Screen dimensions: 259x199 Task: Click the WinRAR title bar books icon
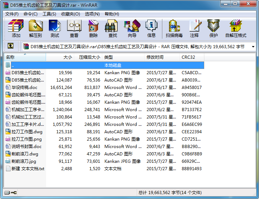click(6, 5)
